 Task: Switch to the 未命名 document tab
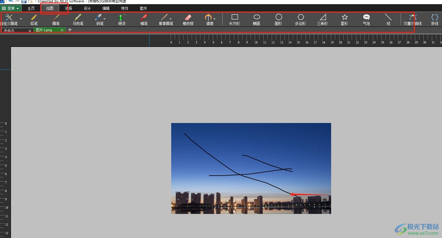[13, 30]
